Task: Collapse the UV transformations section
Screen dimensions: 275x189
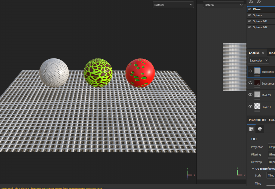Action: (x=253, y=169)
